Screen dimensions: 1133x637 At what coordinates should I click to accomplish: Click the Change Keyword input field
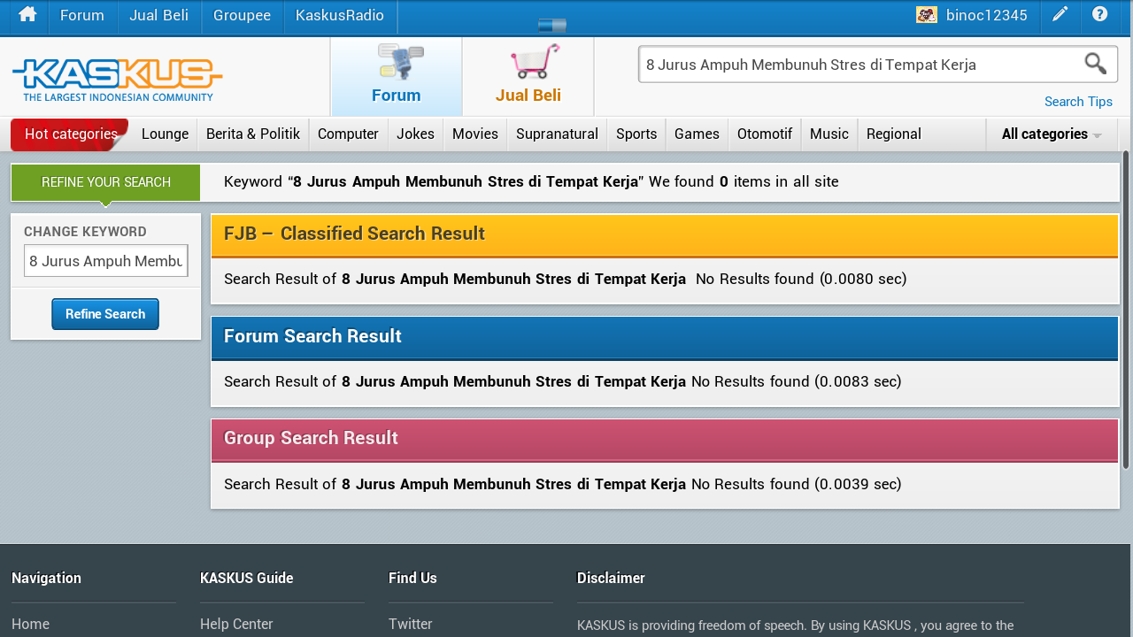pyautogui.click(x=105, y=261)
